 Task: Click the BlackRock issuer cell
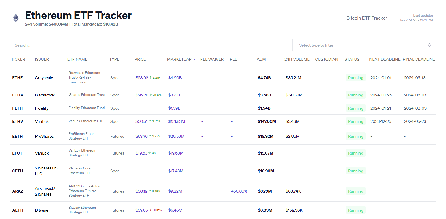click(45, 95)
